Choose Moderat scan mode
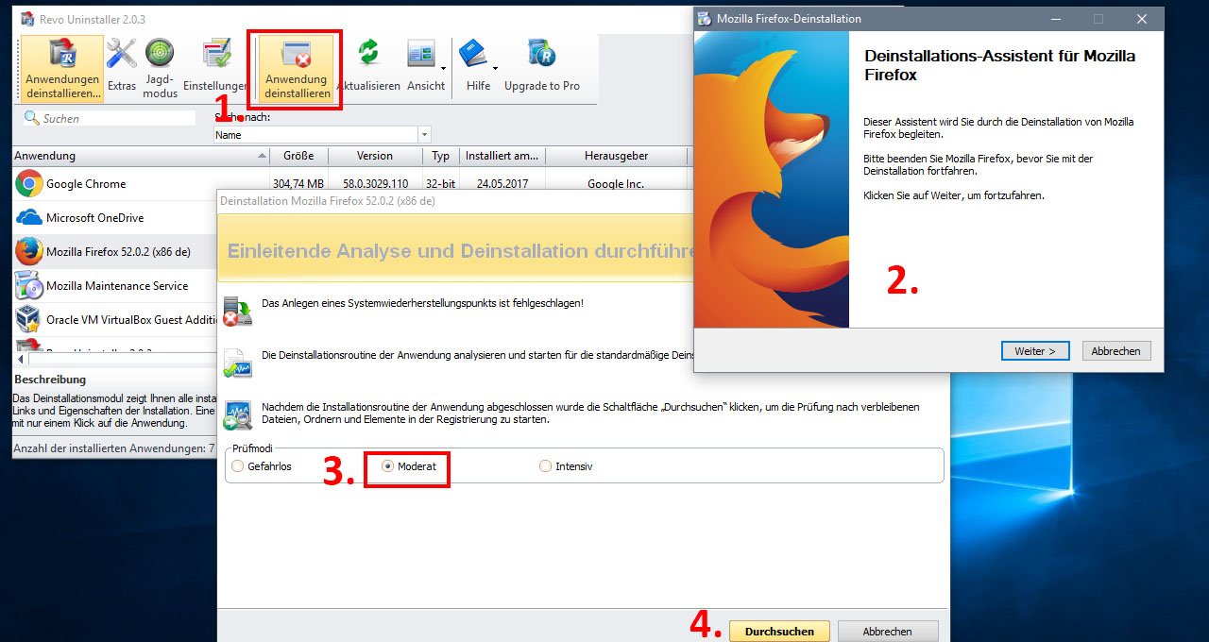The image size is (1209, 642). (x=387, y=466)
